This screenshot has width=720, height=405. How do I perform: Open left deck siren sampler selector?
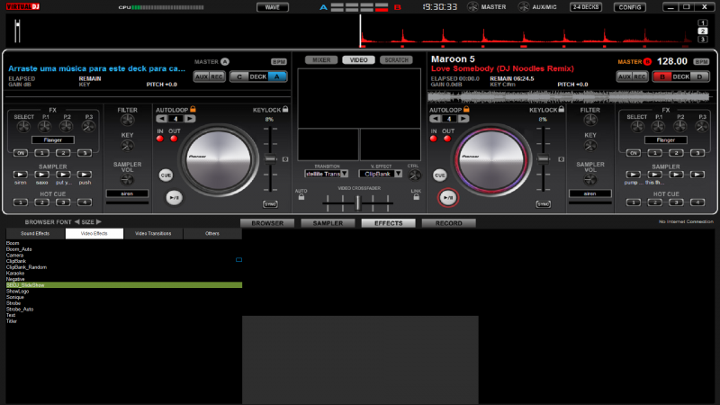pyautogui.click(x=127, y=193)
